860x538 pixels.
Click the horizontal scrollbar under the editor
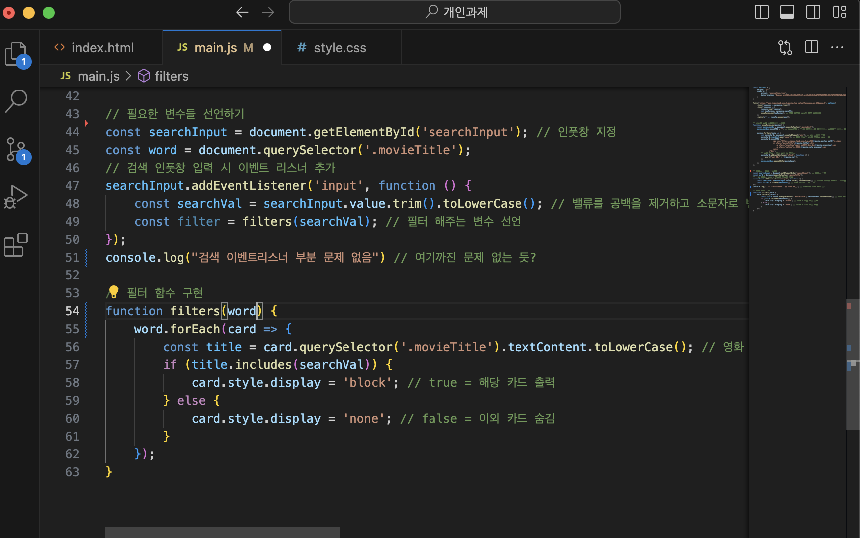point(223,532)
